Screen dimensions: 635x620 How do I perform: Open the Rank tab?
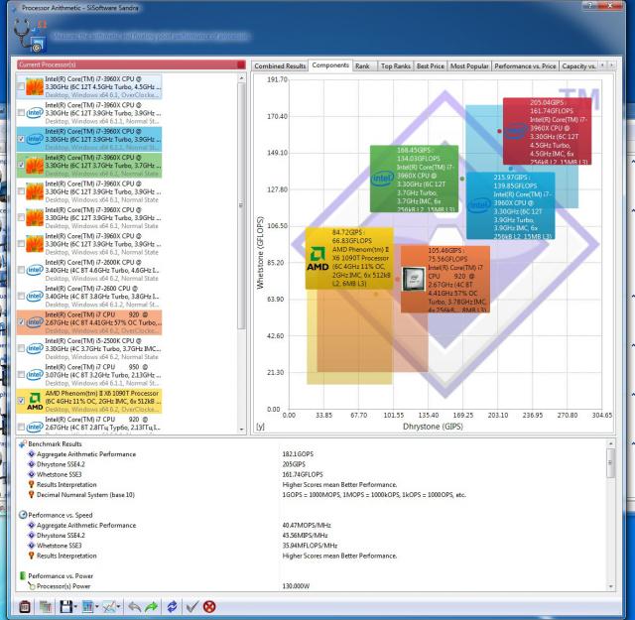coord(362,66)
